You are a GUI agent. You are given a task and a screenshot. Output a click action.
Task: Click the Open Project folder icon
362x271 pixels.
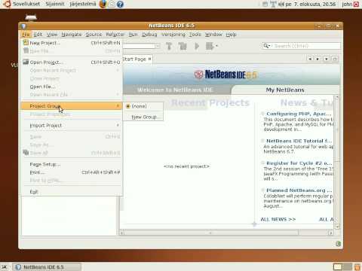click(26, 62)
